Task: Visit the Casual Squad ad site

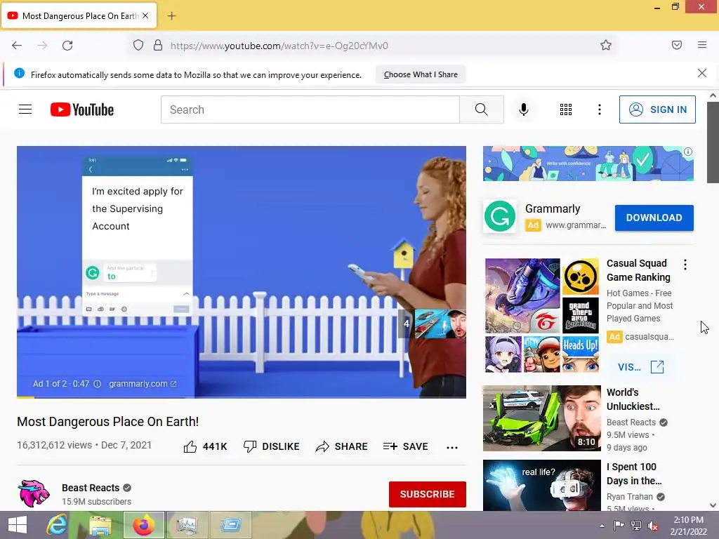Action: 640,367
